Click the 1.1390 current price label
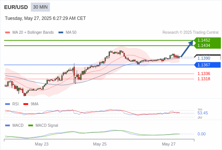The width and height of the screenshot is (222, 150). coord(204,58)
